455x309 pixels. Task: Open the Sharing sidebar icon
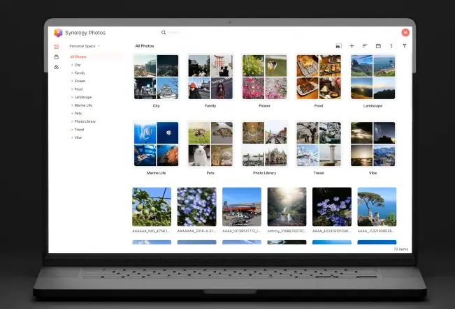click(x=57, y=67)
